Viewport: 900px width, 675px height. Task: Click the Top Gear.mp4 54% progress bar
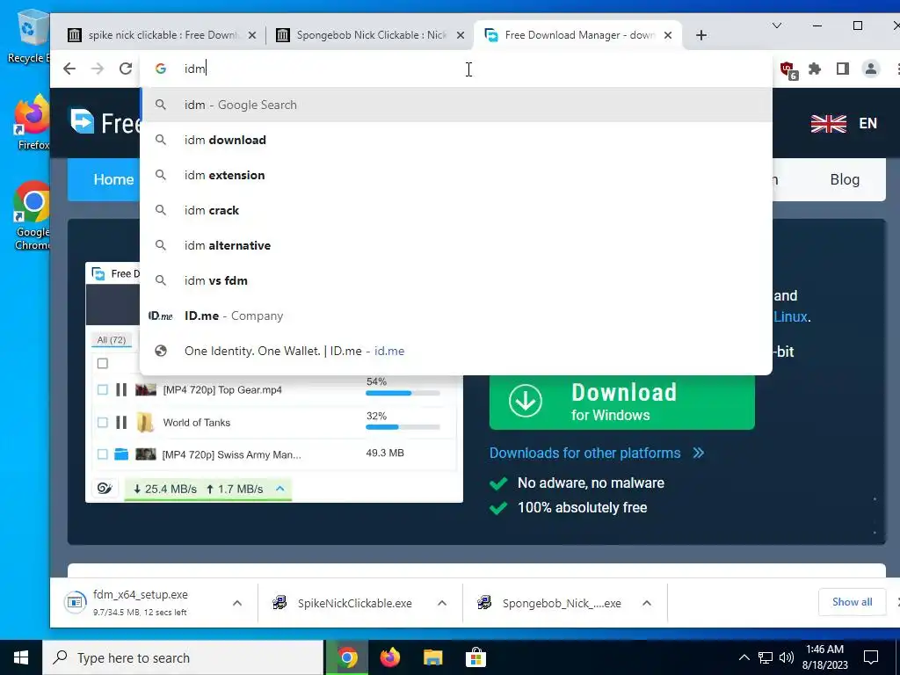pyautogui.click(x=403, y=393)
